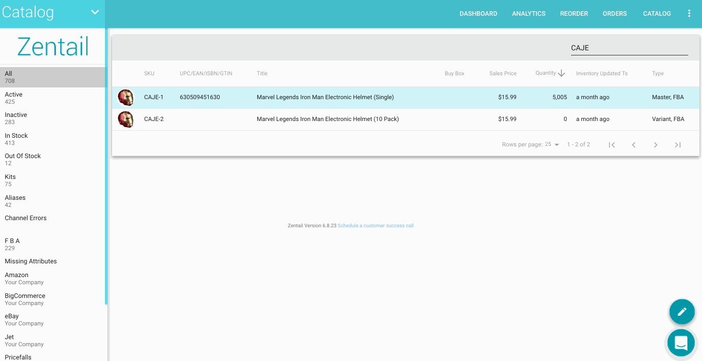The width and height of the screenshot is (702, 361).
Task: Click the floating edit pencil button
Action: click(x=682, y=311)
